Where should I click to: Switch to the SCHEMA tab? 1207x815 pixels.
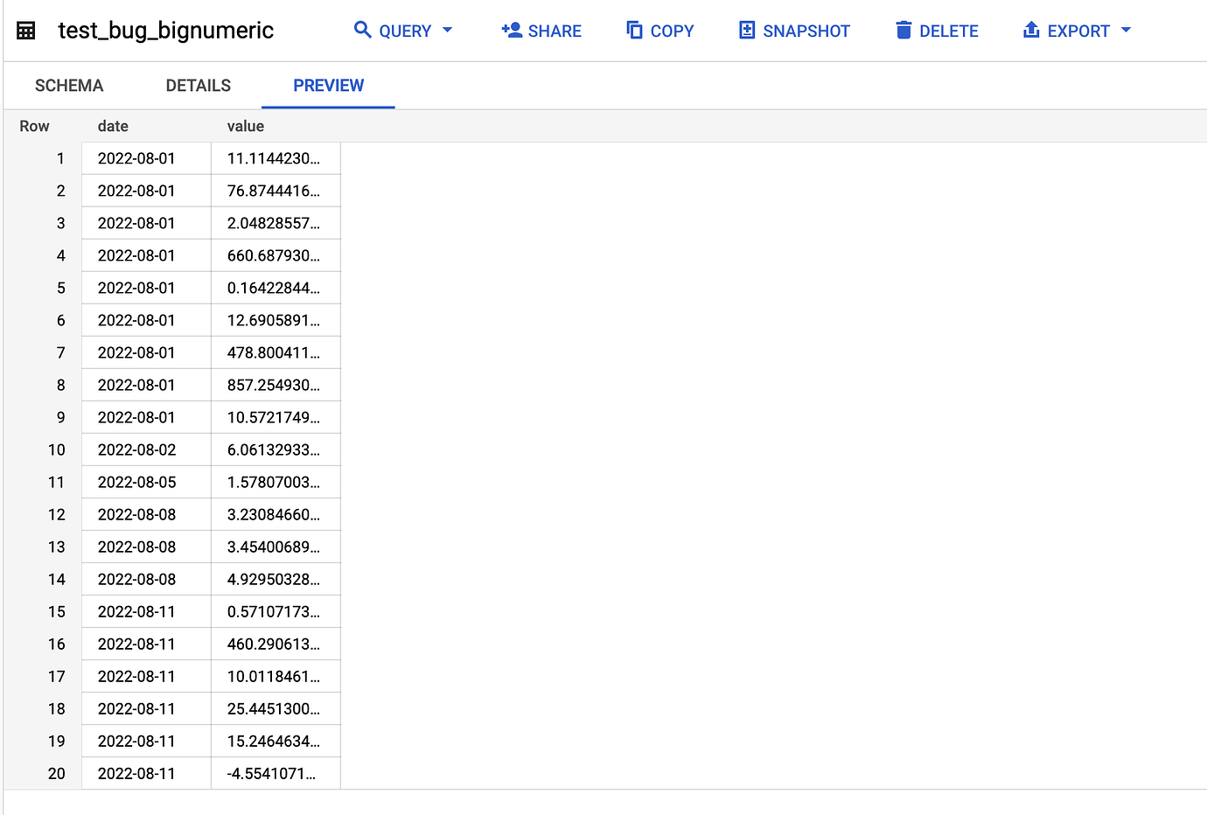[x=68, y=85]
